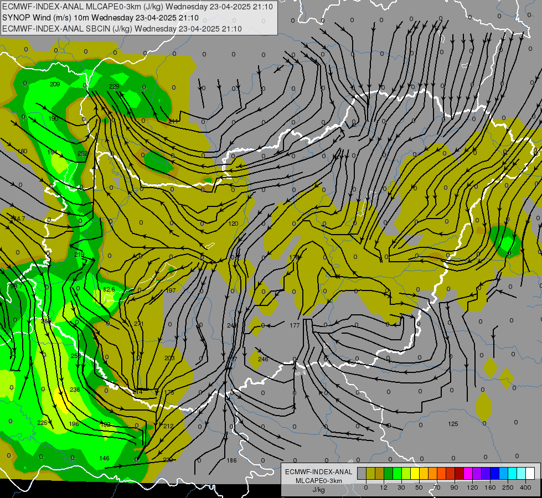Click the lime yellow-green legend swatch

tap(406, 473)
